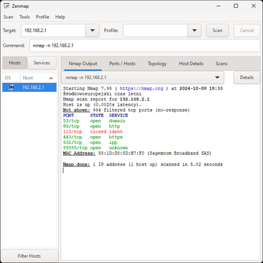
Task: Open the Topology tab
Action: [158, 64]
